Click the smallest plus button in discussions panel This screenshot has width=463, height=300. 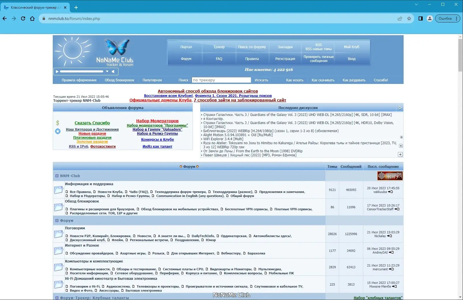[401, 137]
